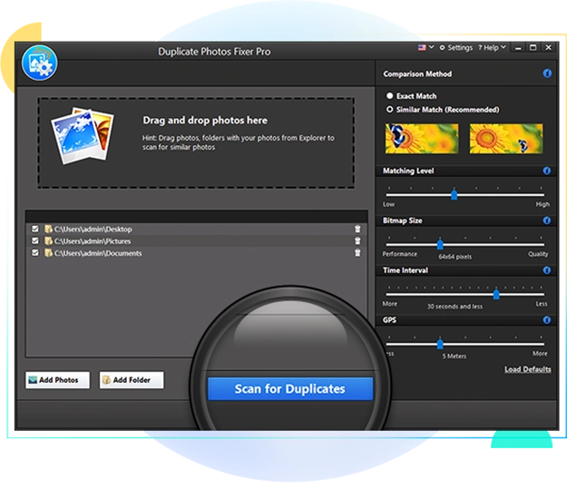
Task: Click the folder icon beside C:\Users\admin\Desktop
Action: (48, 229)
